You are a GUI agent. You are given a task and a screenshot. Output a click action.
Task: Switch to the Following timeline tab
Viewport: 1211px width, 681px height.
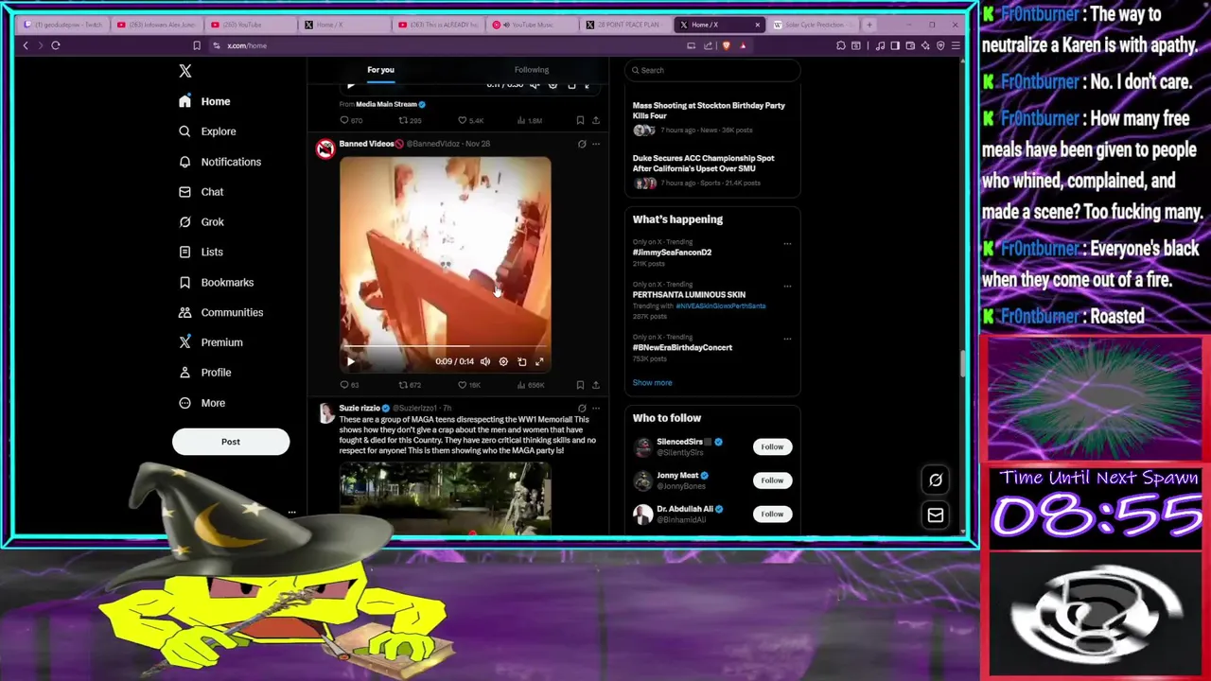pyautogui.click(x=532, y=70)
